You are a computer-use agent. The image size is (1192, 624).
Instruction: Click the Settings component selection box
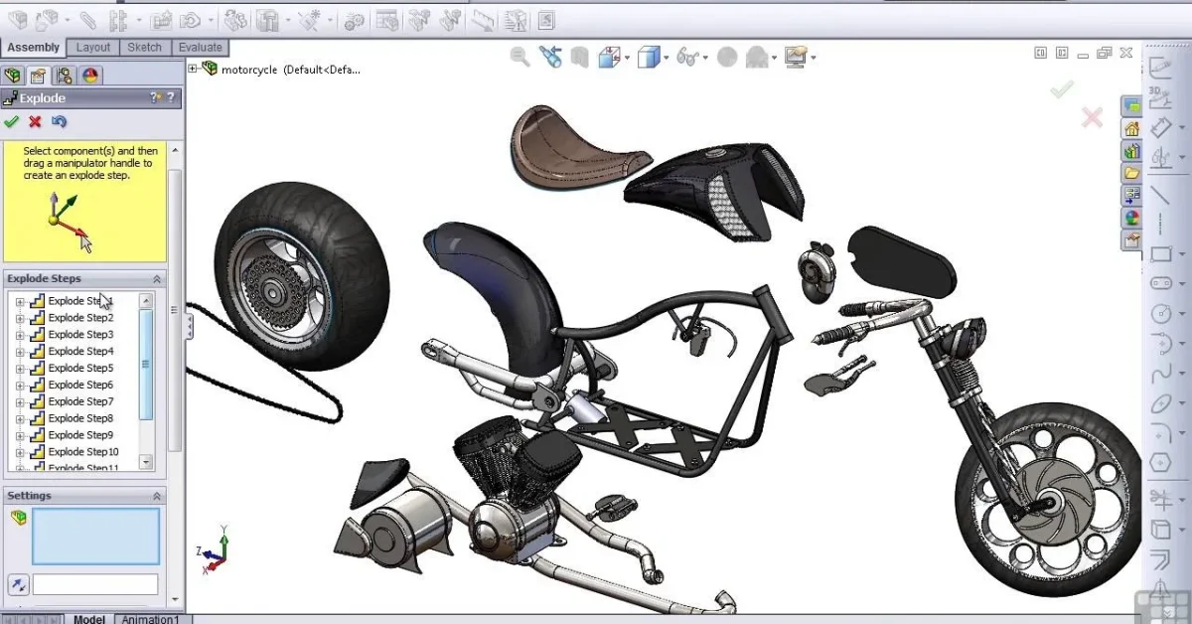pos(95,537)
